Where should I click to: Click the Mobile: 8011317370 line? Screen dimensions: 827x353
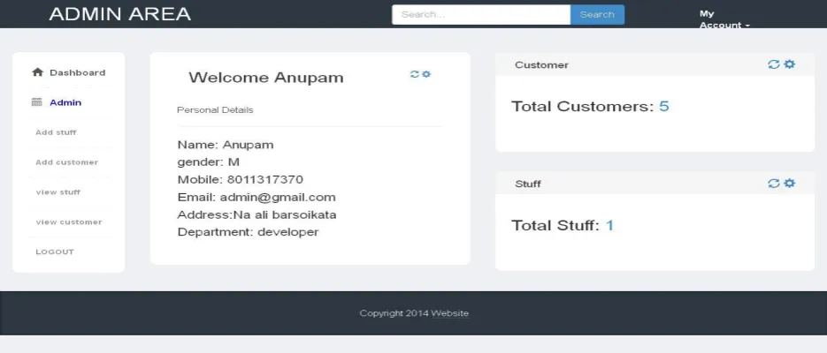click(241, 179)
